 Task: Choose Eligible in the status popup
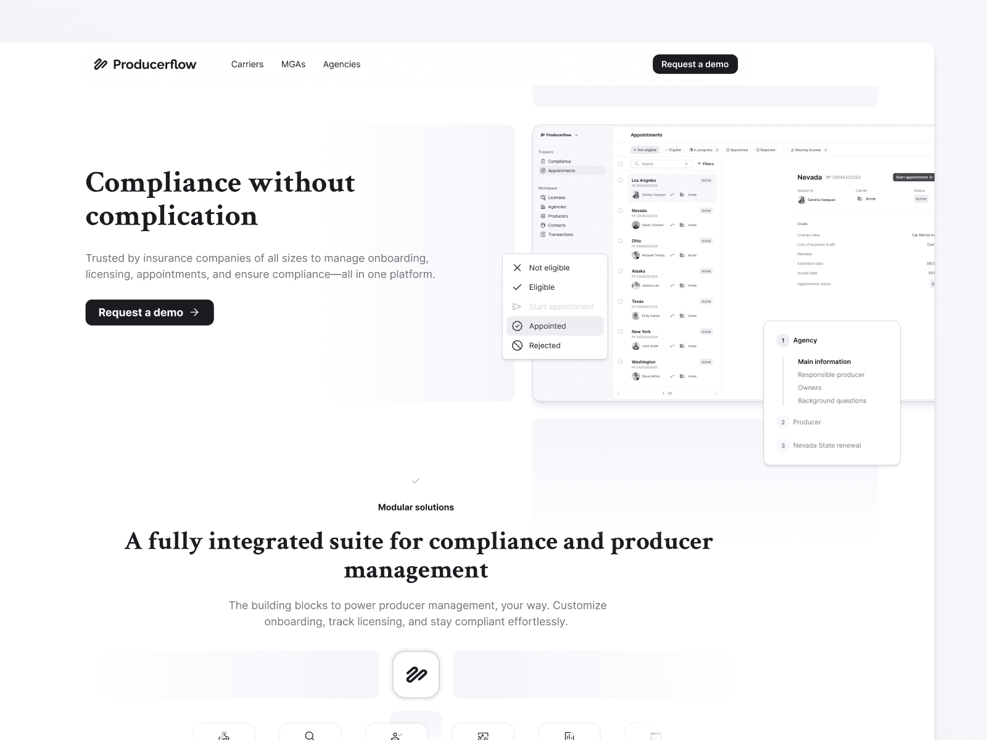pyautogui.click(x=555, y=287)
